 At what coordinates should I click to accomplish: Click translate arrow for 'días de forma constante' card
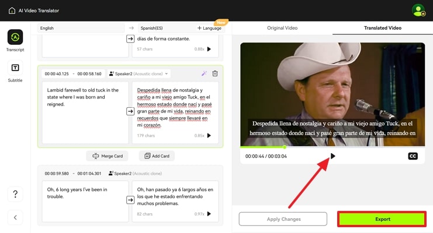coord(130,39)
